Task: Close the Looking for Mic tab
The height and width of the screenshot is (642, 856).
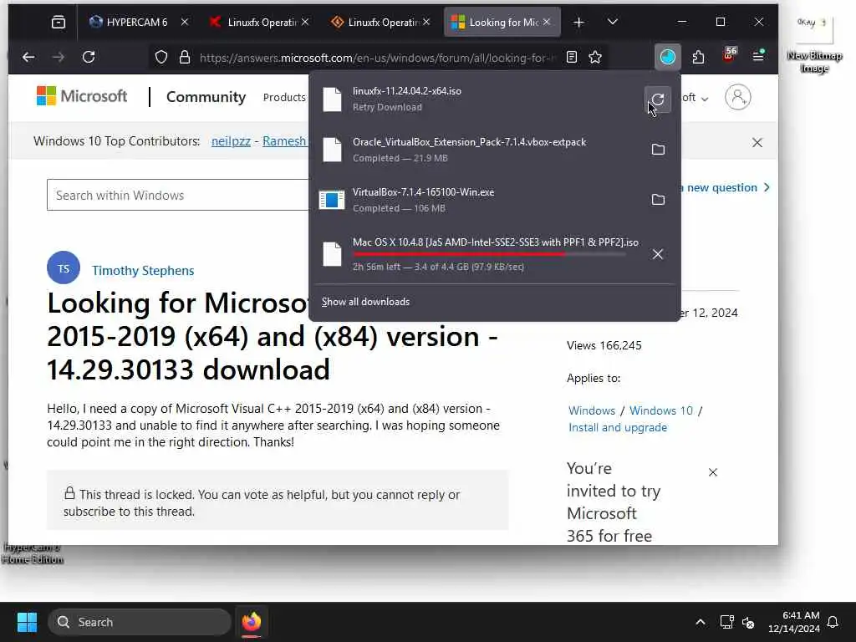Action: (547, 22)
